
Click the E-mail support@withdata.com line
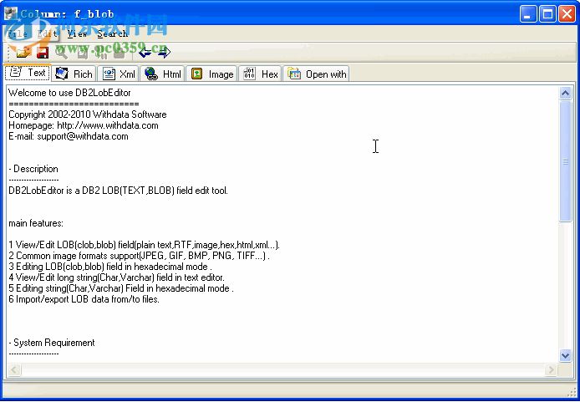[69, 136]
